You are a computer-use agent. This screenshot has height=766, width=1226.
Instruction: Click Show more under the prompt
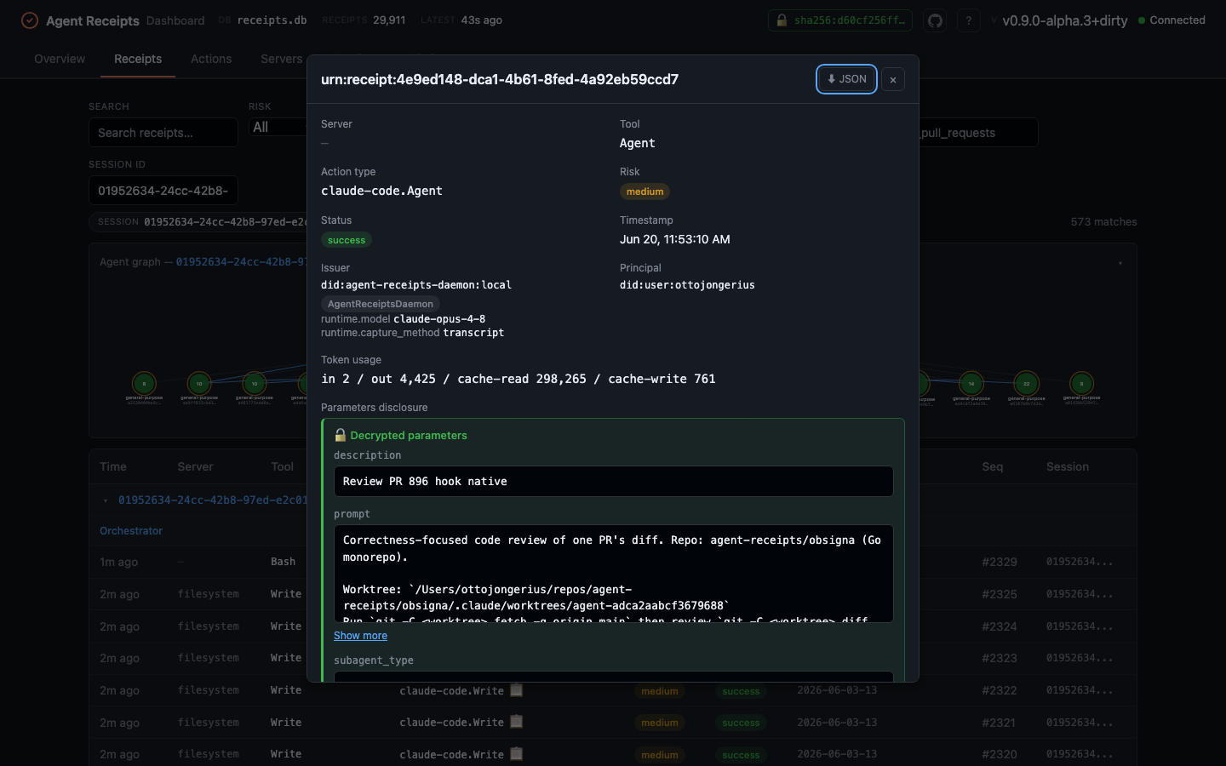coord(360,636)
